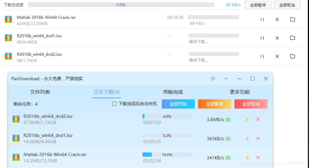Click file icon of R2016b_win64_dvd2.iso top list
Viewport: 309px width, 168px height.
click(8, 56)
